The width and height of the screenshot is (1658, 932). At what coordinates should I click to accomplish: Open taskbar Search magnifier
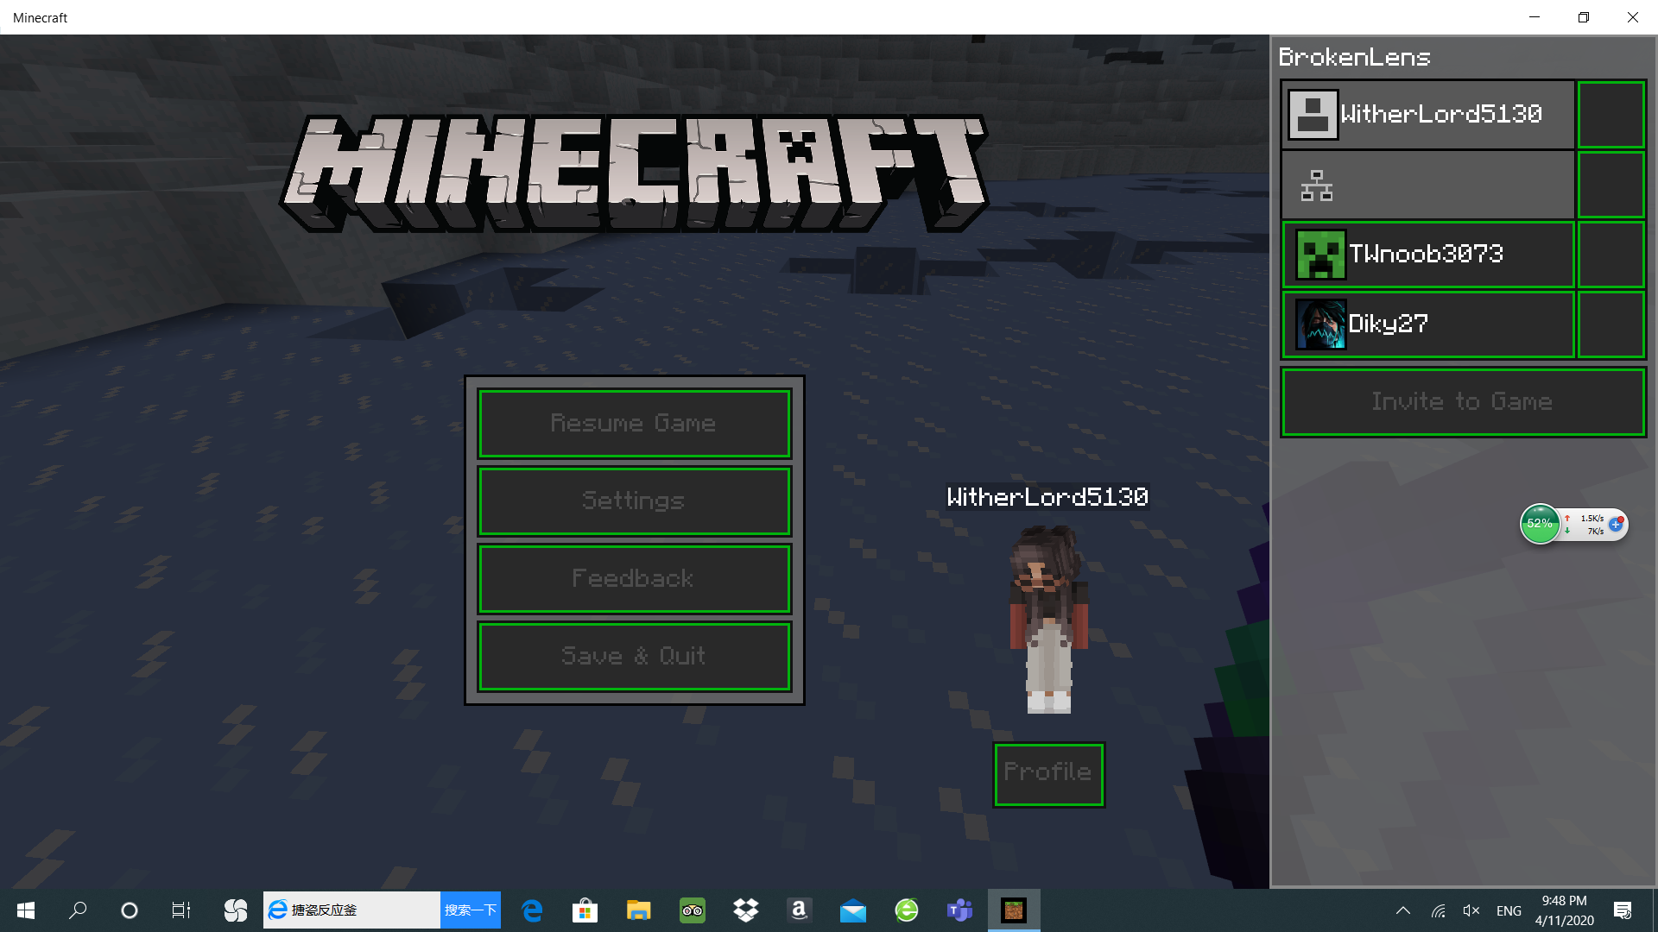tap(78, 910)
